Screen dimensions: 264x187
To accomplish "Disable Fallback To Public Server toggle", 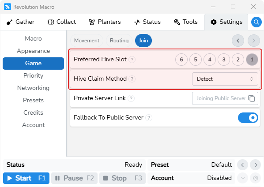I will [x=248, y=118].
